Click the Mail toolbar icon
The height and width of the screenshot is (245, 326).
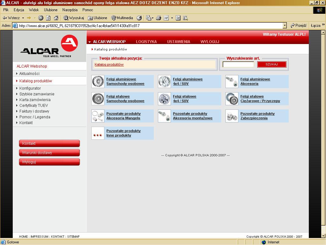coord(148,18)
